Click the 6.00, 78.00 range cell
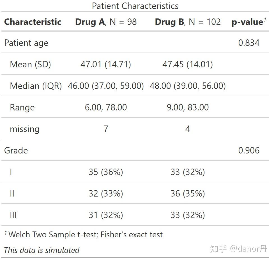 pos(106,107)
